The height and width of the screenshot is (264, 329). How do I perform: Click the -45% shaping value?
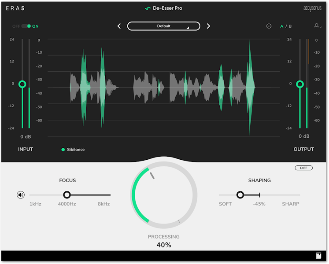point(259,204)
